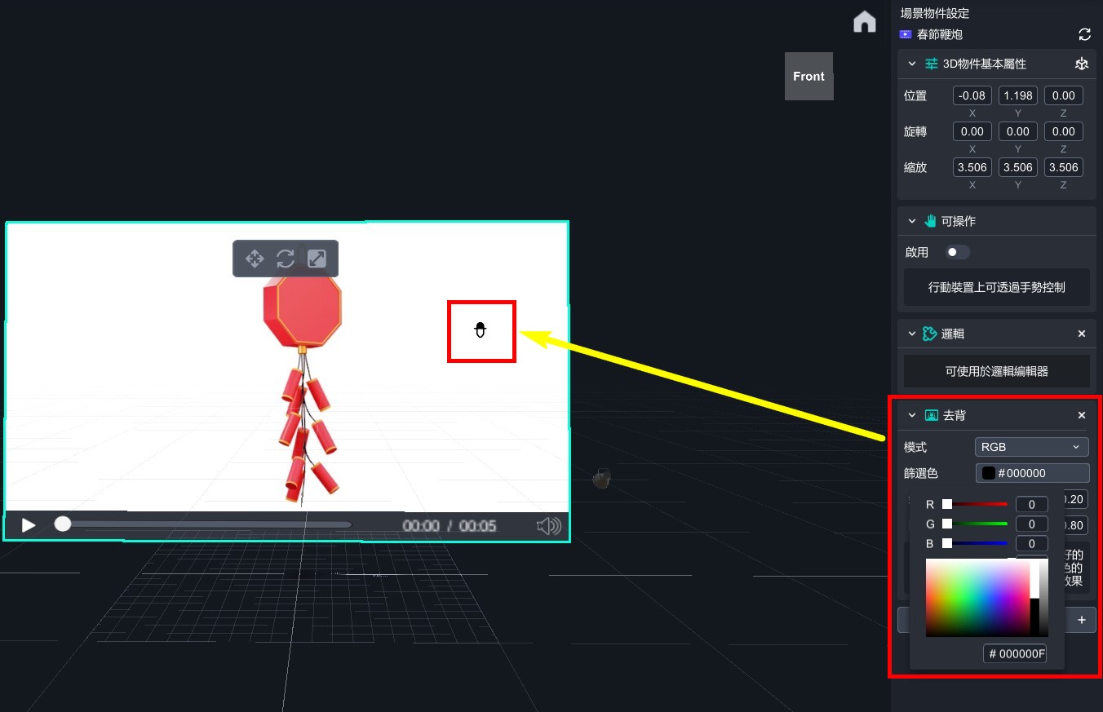Collapse the 去背 section

912,415
